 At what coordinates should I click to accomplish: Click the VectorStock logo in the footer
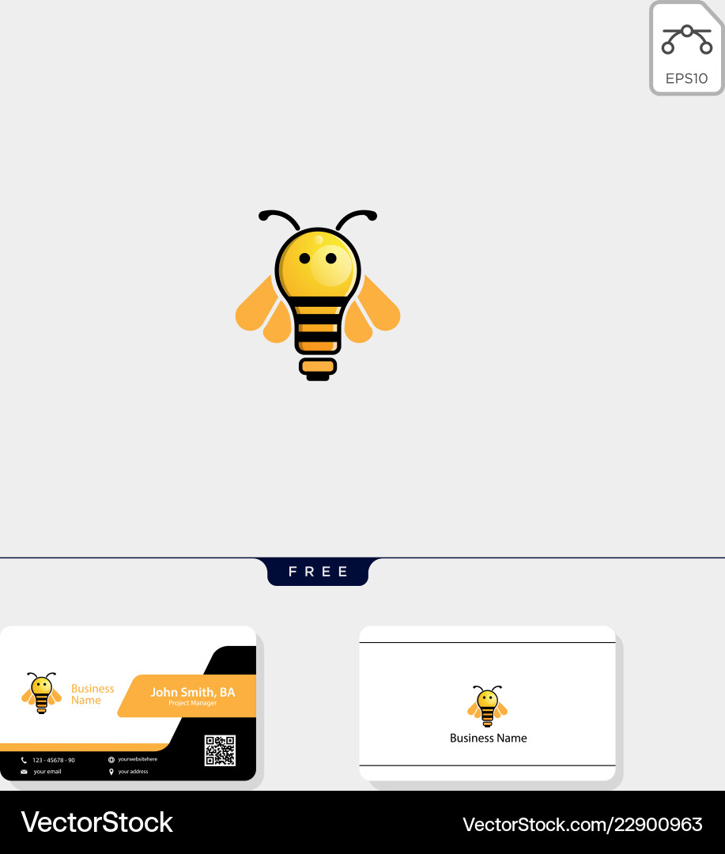[x=96, y=822]
